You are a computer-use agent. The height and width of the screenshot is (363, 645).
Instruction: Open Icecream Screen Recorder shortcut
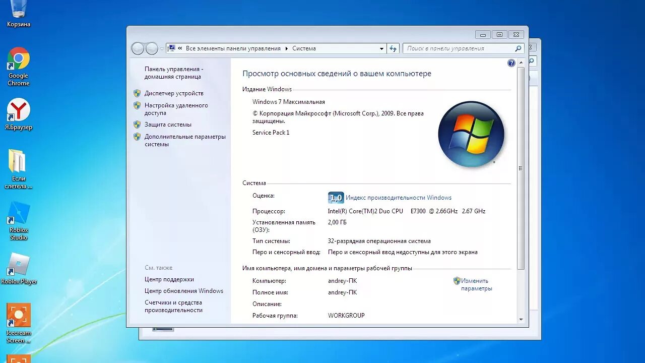pos(19,323)
